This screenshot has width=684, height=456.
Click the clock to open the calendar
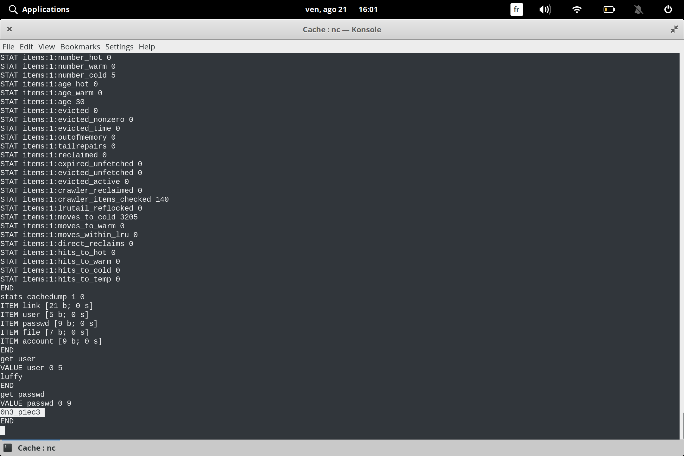[x=368, y=9]
